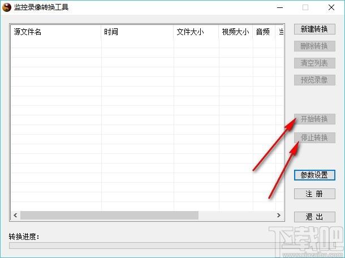Click the 注 册 register button
Screen dimensions: 345x258
pyautogui.click(x=314, y=194)
